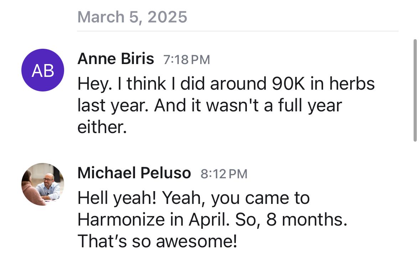
Task: Click the divider line under the date
Action: [237, 31]
